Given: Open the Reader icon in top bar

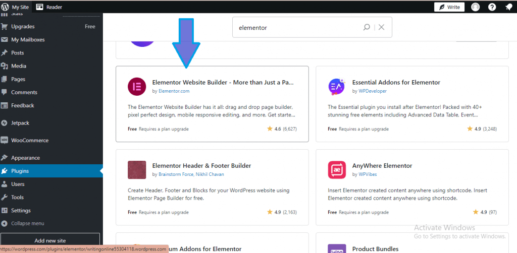Looking at the screenshot, I should pyautogui.click(x=40, y=7).
